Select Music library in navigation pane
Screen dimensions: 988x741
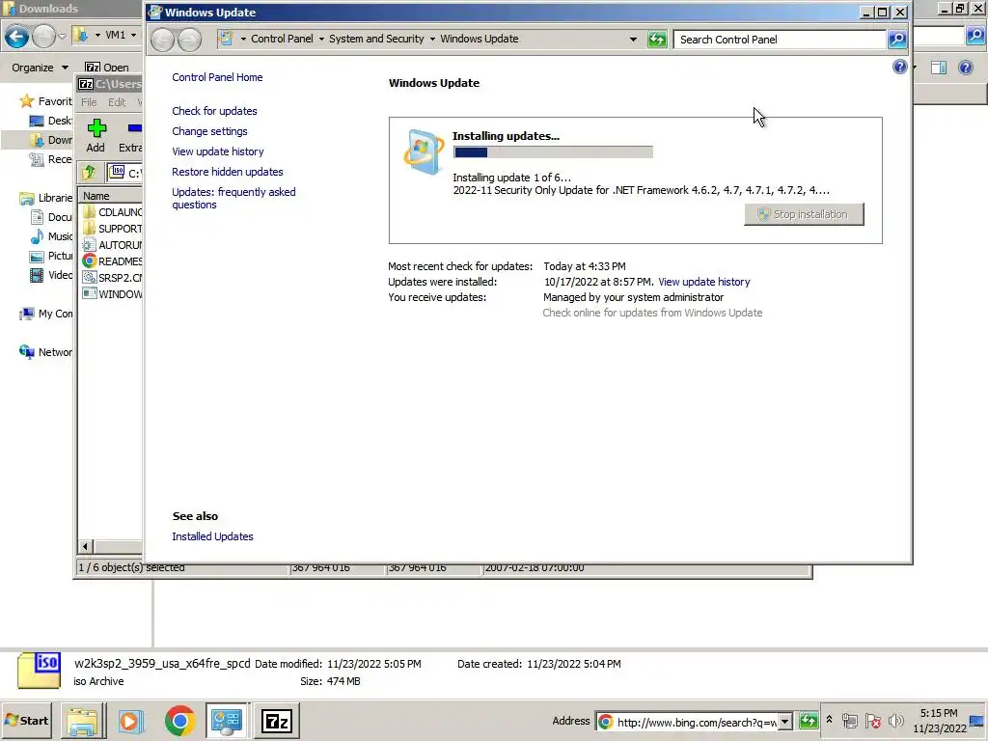tap(52, 236)
